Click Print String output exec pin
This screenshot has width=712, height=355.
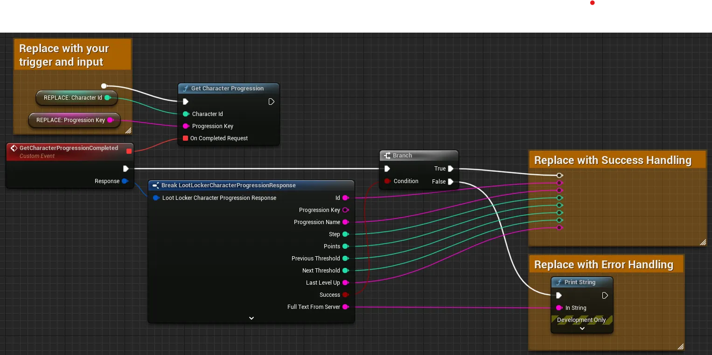605,295
